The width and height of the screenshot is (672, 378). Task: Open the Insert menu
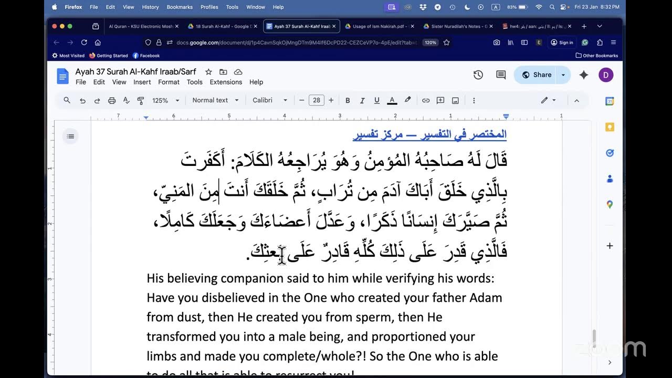[142, 82]
